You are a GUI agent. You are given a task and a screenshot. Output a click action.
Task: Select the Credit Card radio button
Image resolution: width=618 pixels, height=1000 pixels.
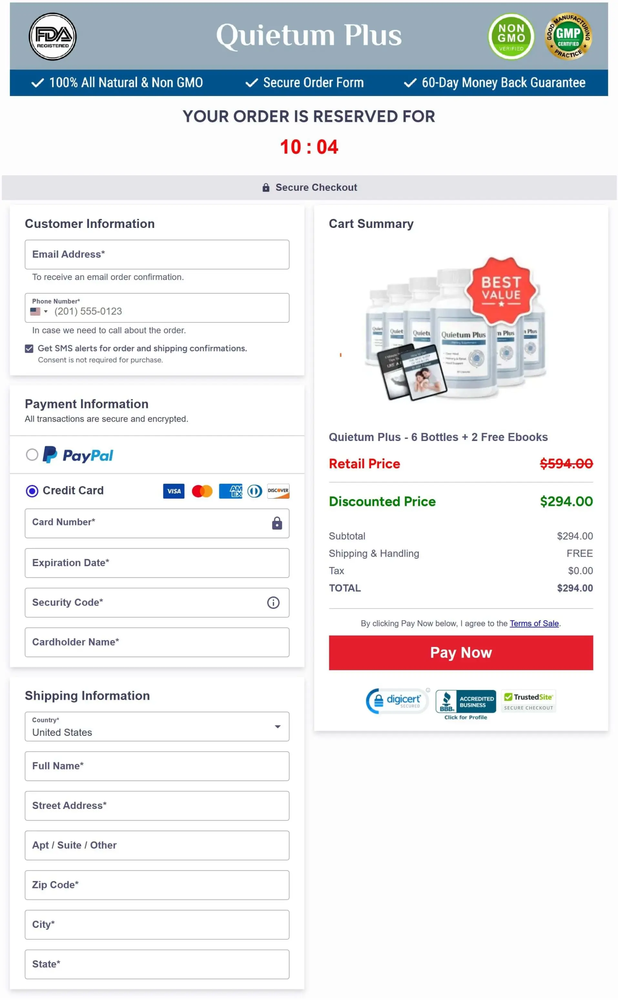pos(32,490)
